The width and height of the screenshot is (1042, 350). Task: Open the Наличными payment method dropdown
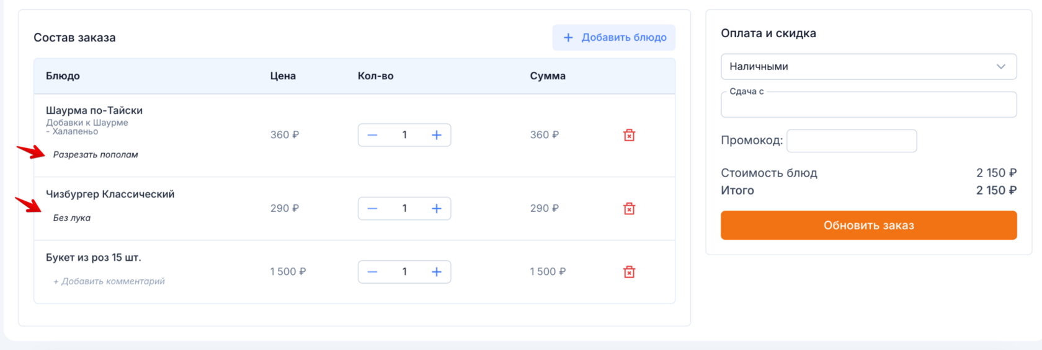click(x=868, y=66)
